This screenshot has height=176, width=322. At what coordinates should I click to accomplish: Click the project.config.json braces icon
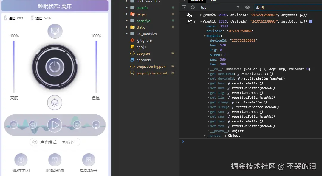pyautogui.click(x=132, y=67)
